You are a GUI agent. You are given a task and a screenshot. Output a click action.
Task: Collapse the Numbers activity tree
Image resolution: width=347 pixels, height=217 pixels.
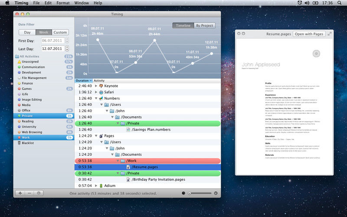[x=95, y=99]
